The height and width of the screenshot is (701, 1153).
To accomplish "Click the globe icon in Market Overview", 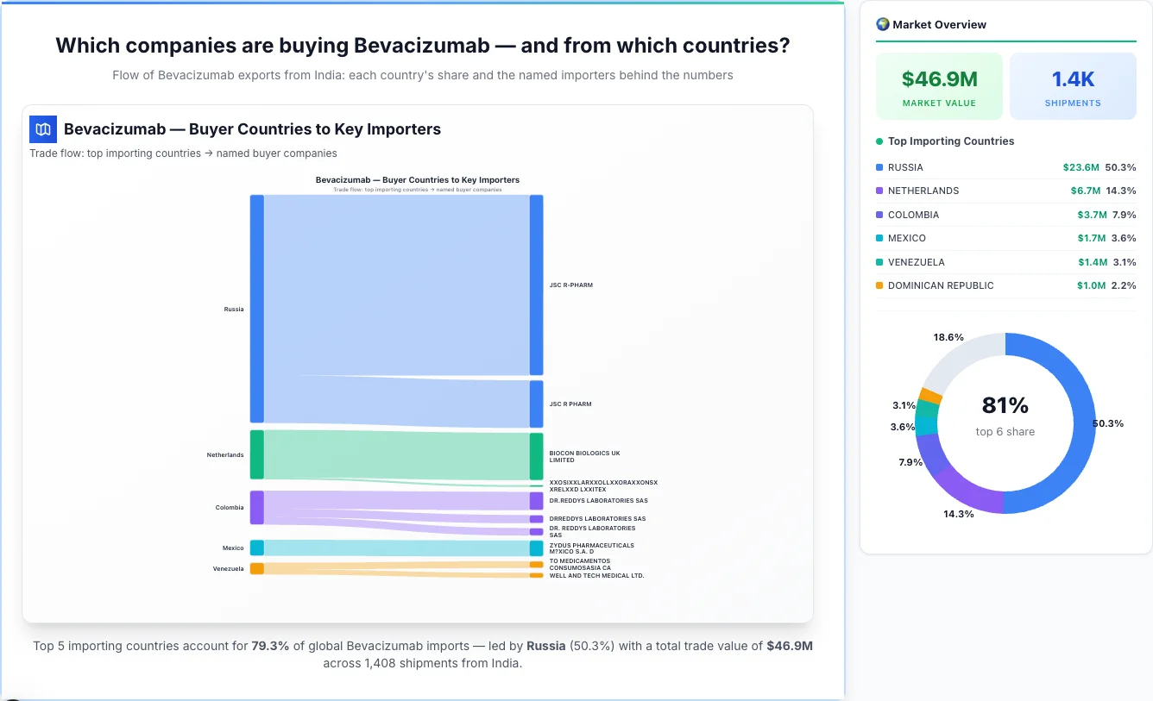I will click(882, 24).
